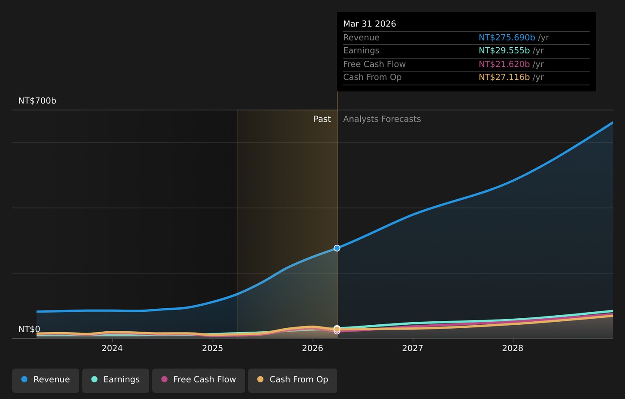The image size is (625, 399).
Task: Toggle the Earnings series legend button
Action: 115,380
